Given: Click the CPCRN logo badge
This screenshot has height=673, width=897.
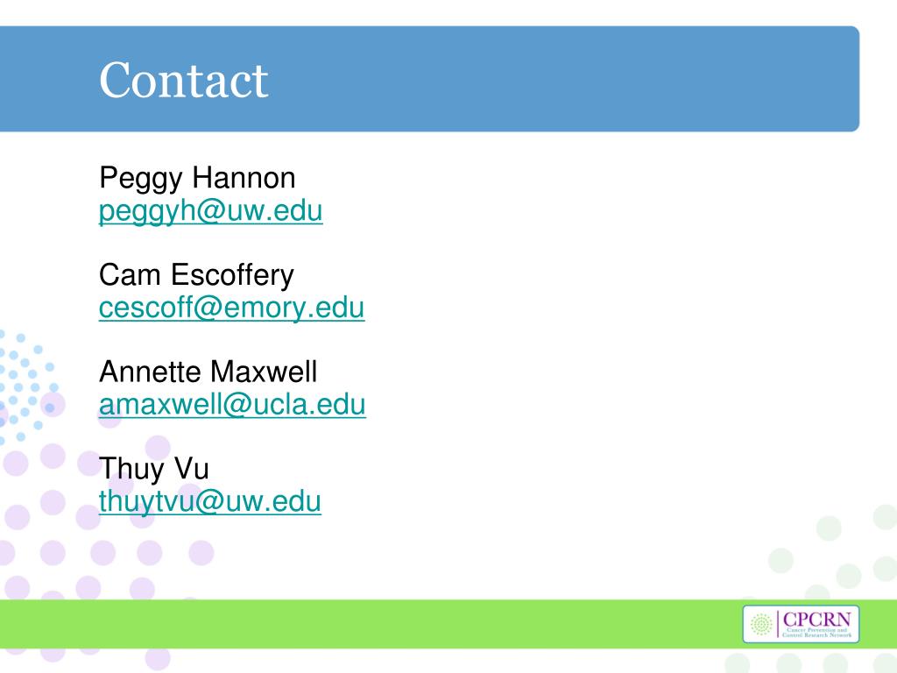Looking at the screenshot, I should 801,624.
